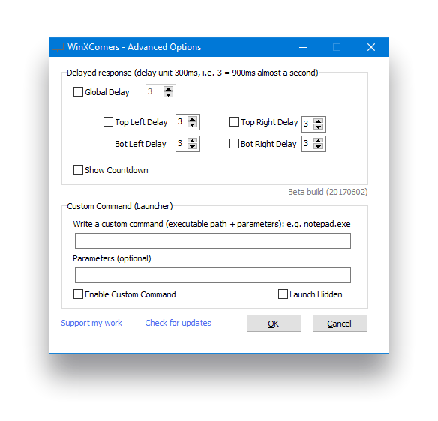Image resolution: width=438 pixels, height=421 pixels.
Task: Enable the Global Delay checkbox
Action: click(78, 92)
